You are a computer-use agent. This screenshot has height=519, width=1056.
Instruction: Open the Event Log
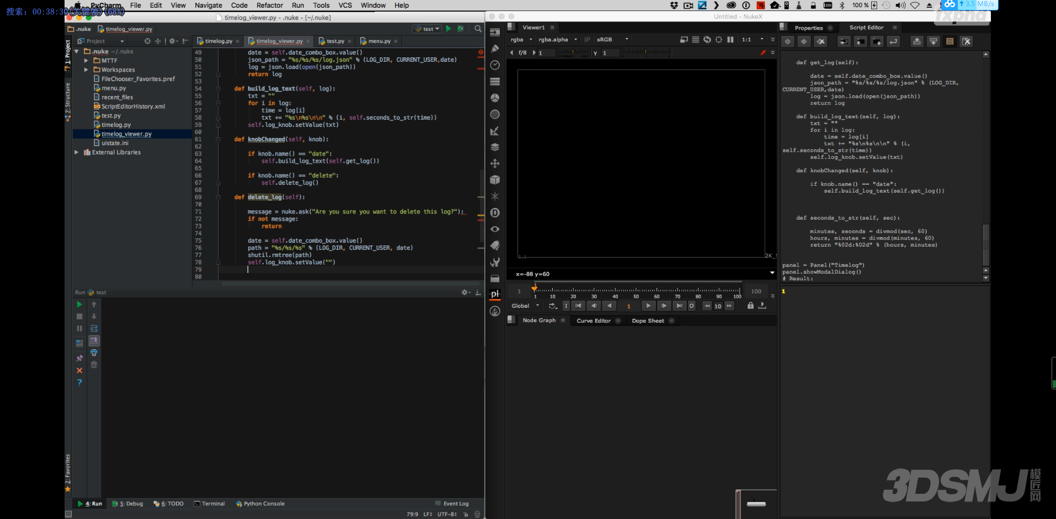(452, 504)
